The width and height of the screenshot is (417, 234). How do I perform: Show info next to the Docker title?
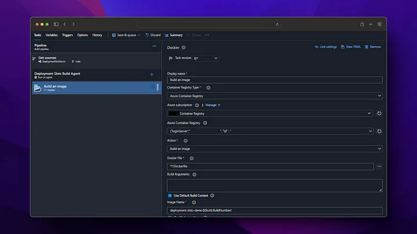(184, 47)
